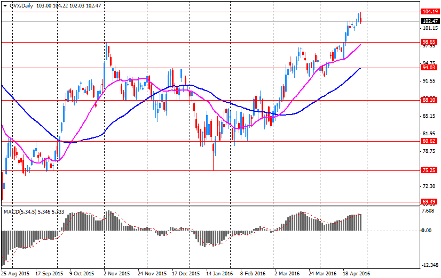Click the 25 Aug 2015 date label
441x278 pixels.
click(x=15, y=274)
